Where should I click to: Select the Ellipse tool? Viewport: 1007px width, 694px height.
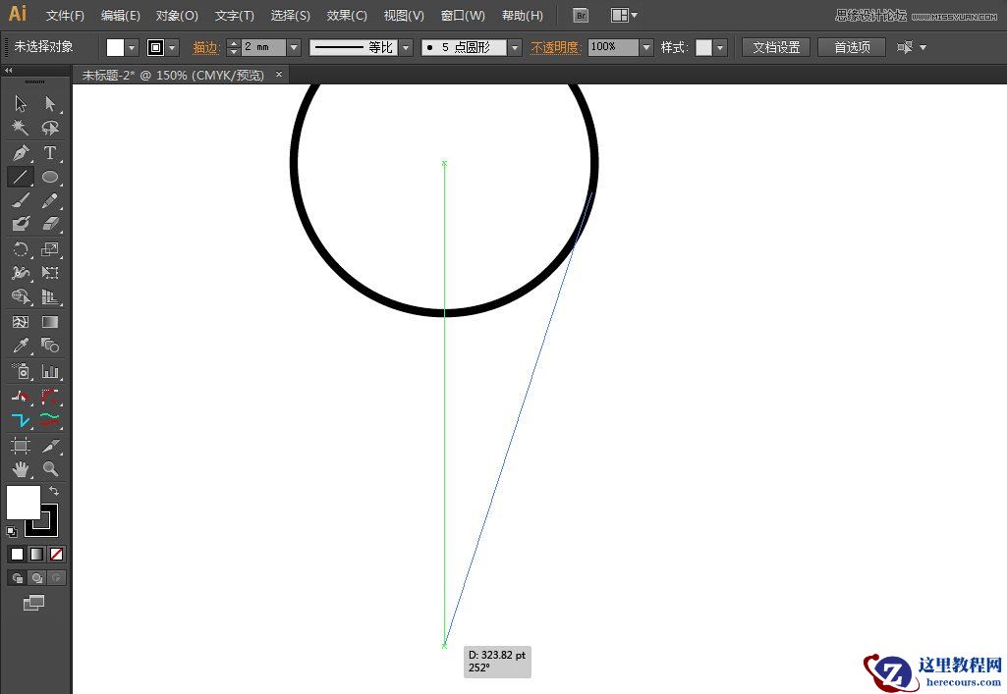click(x=51, y=178)
